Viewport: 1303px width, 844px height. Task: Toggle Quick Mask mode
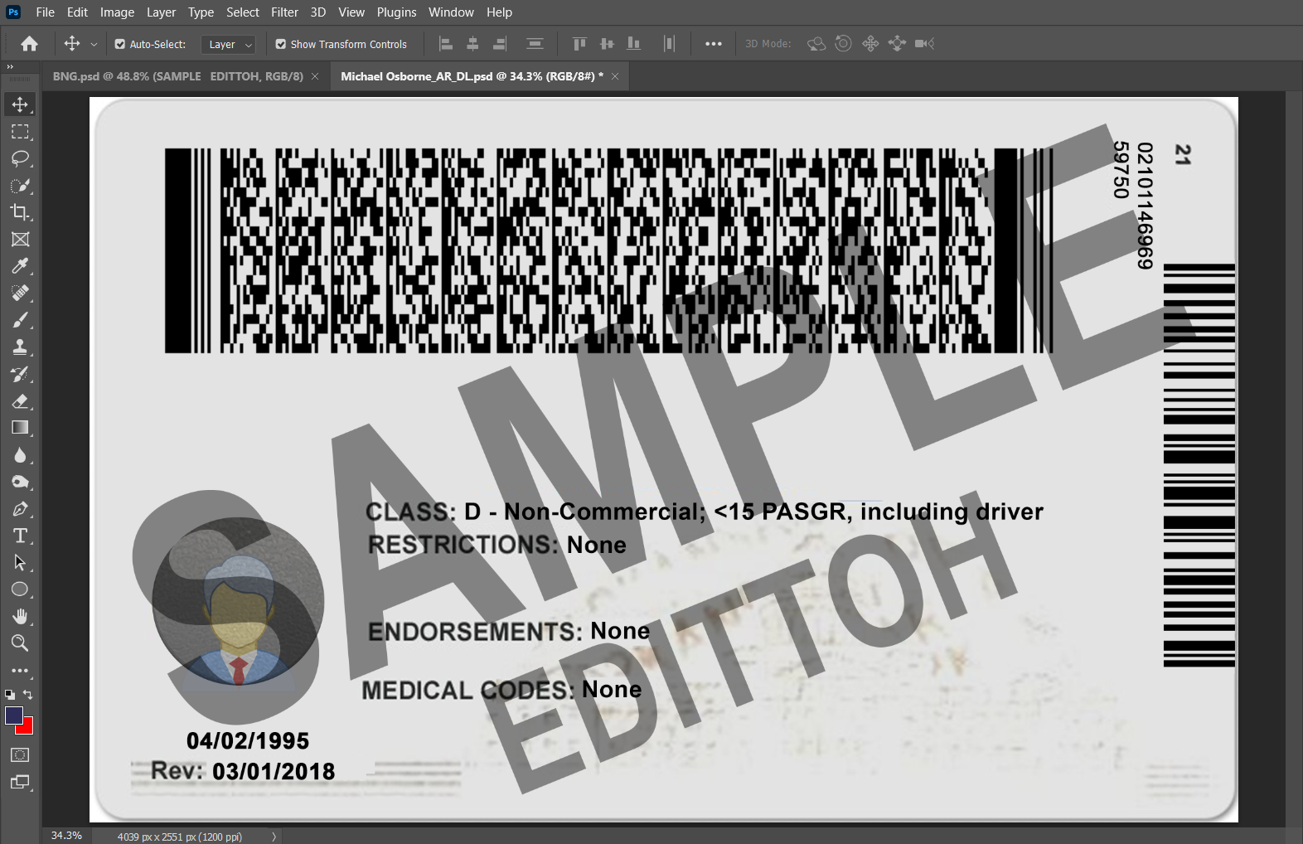pyautogui.click(x=20, y=755)
